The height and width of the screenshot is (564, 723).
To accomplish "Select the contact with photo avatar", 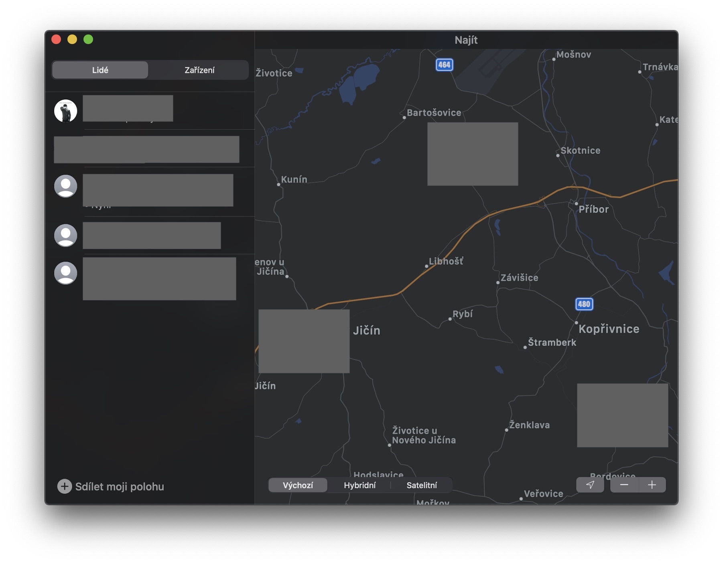I will (x=65, y=111).
